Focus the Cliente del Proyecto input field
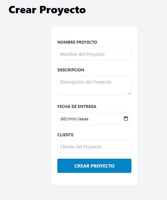167x200 pixels. [x=94, y=147]
